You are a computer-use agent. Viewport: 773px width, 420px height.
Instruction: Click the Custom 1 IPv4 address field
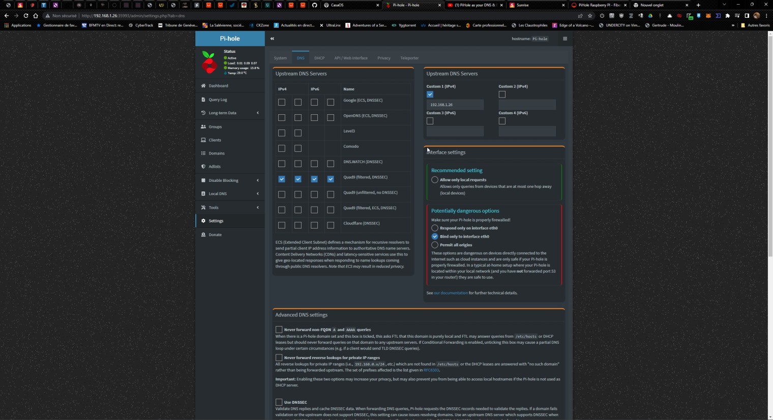click(x=455, y=105)
